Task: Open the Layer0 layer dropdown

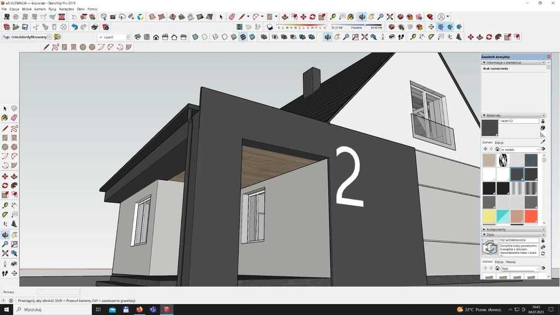Action: [129, 37]
